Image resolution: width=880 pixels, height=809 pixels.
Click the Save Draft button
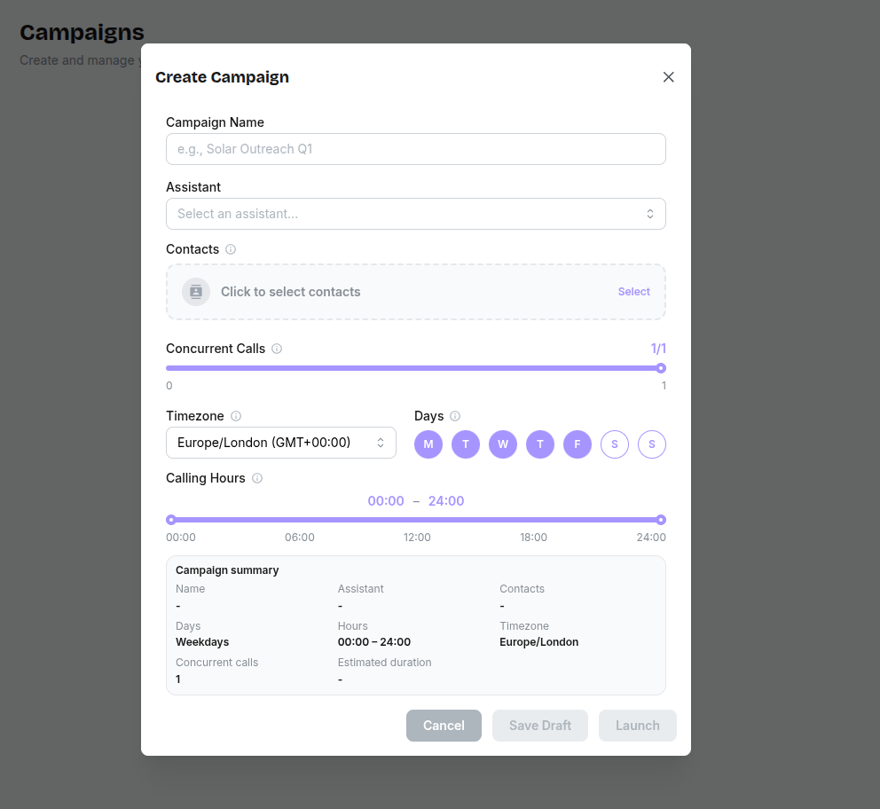[540, 726]
